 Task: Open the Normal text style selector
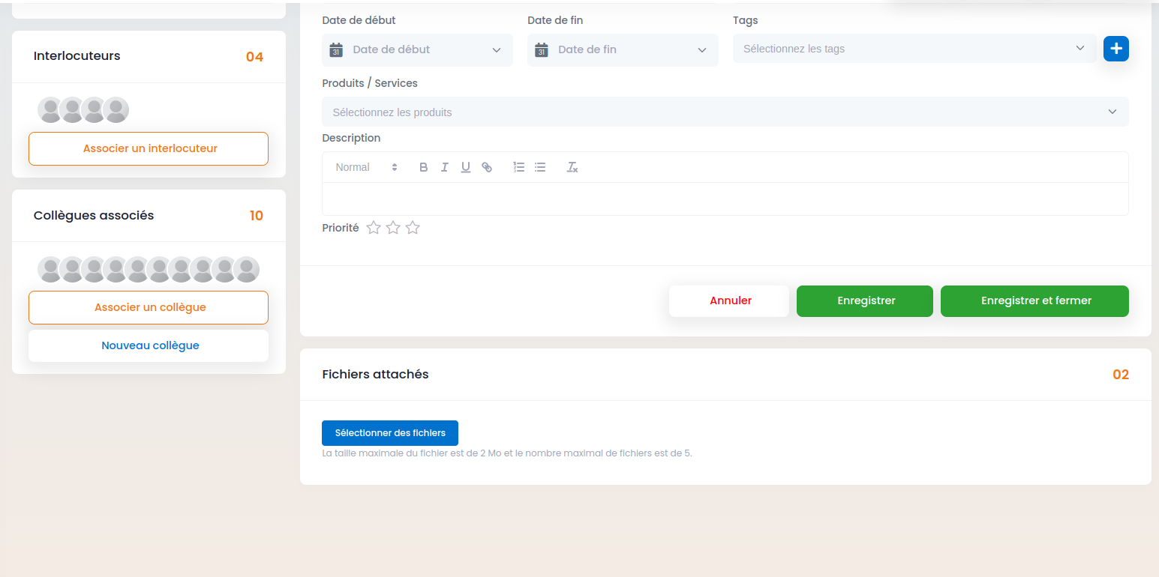(x=366, y=167)
